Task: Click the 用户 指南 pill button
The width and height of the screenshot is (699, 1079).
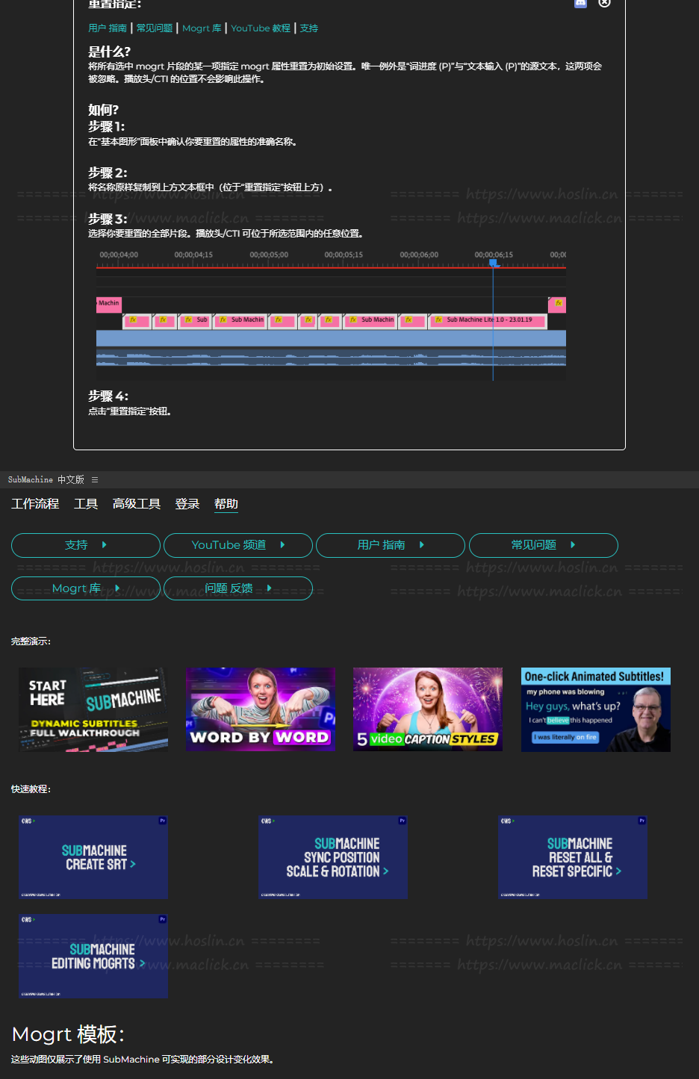Action: pos(391,545)
